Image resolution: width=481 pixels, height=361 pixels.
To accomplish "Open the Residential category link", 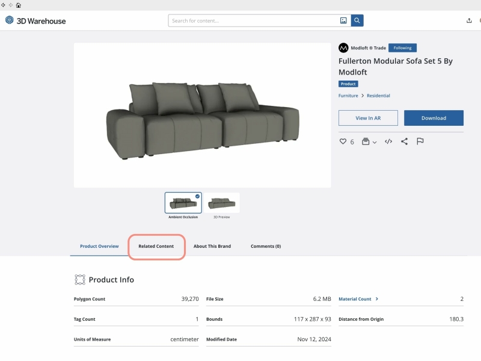I will [x=378, y=96].
